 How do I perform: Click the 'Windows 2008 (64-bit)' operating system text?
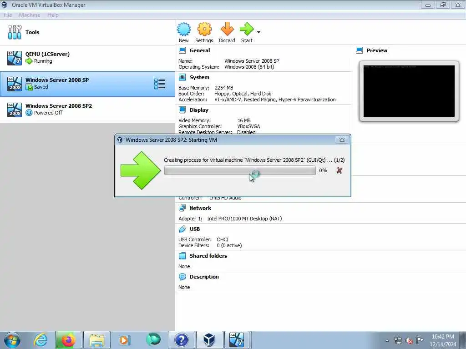[249, 67]
